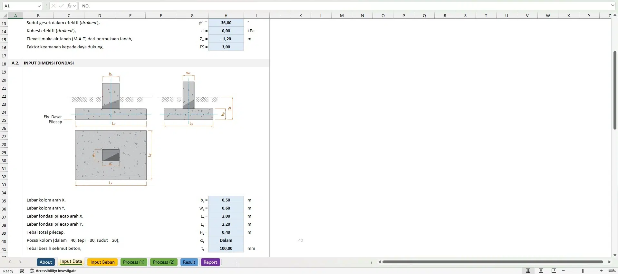Viewport: 618px width, 274px height.
Task: Select Normal view in status bar
Action: coord(528,271)
